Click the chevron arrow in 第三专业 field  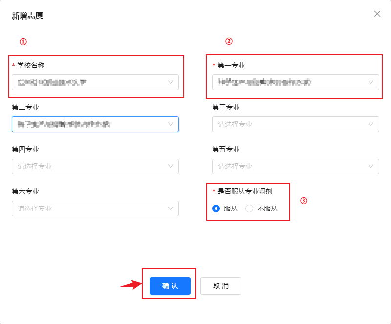[x=371, y=124]
